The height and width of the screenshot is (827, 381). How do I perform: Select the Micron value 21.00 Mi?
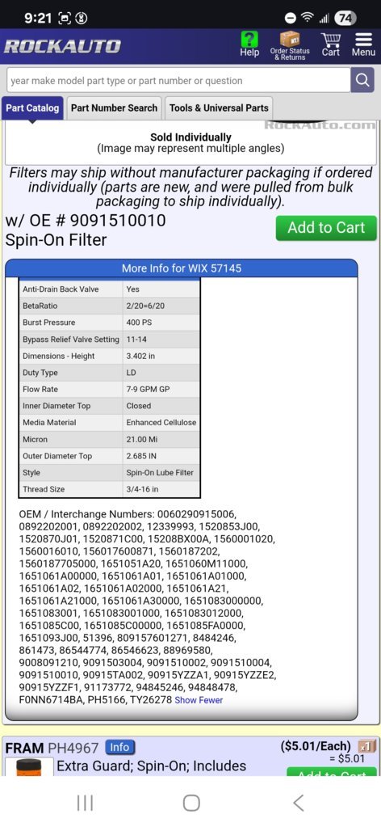click(142, 439)
